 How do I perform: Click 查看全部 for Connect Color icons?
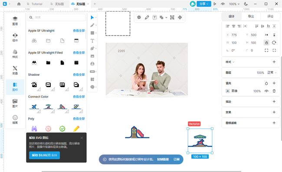point(79,97)
